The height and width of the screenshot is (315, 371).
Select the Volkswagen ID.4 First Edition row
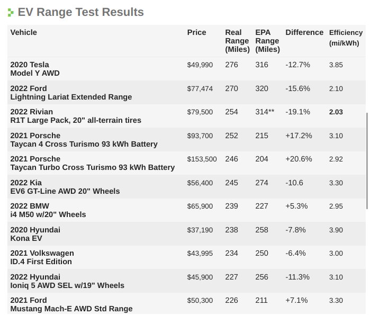[x=186, y=257]
